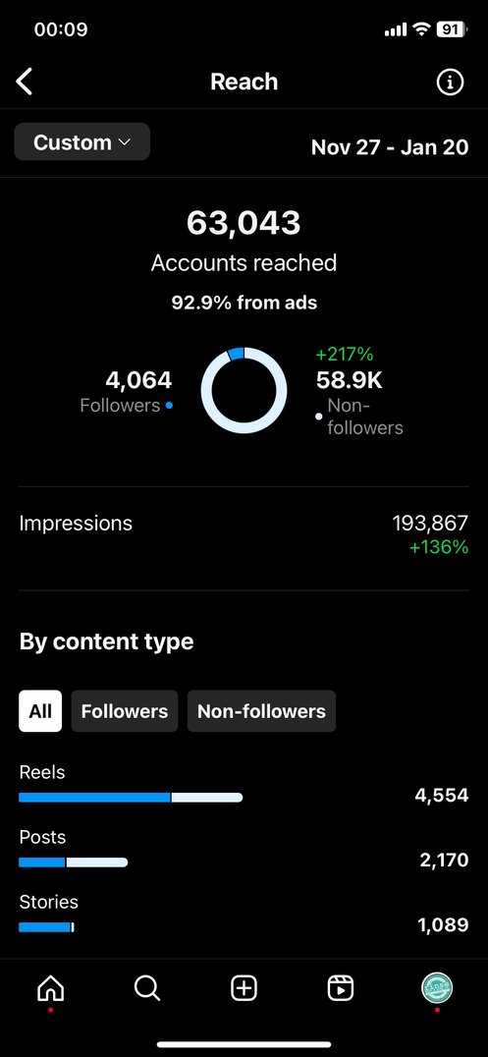Viewport: 488px width, 1057px height.
Task: Open the Impressions 193,867 row
Action: 244,533
